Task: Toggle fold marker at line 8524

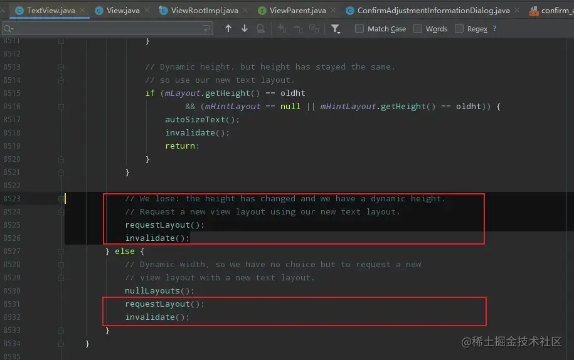Action: [61, 212]
